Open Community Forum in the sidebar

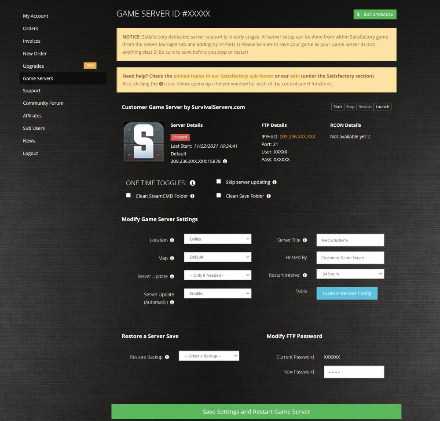pos(43,103)
